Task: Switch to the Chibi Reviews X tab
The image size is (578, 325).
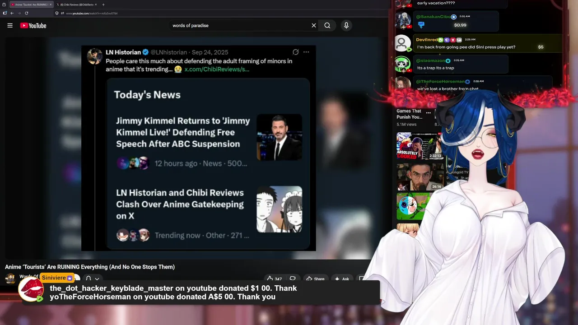Action: 77,5
